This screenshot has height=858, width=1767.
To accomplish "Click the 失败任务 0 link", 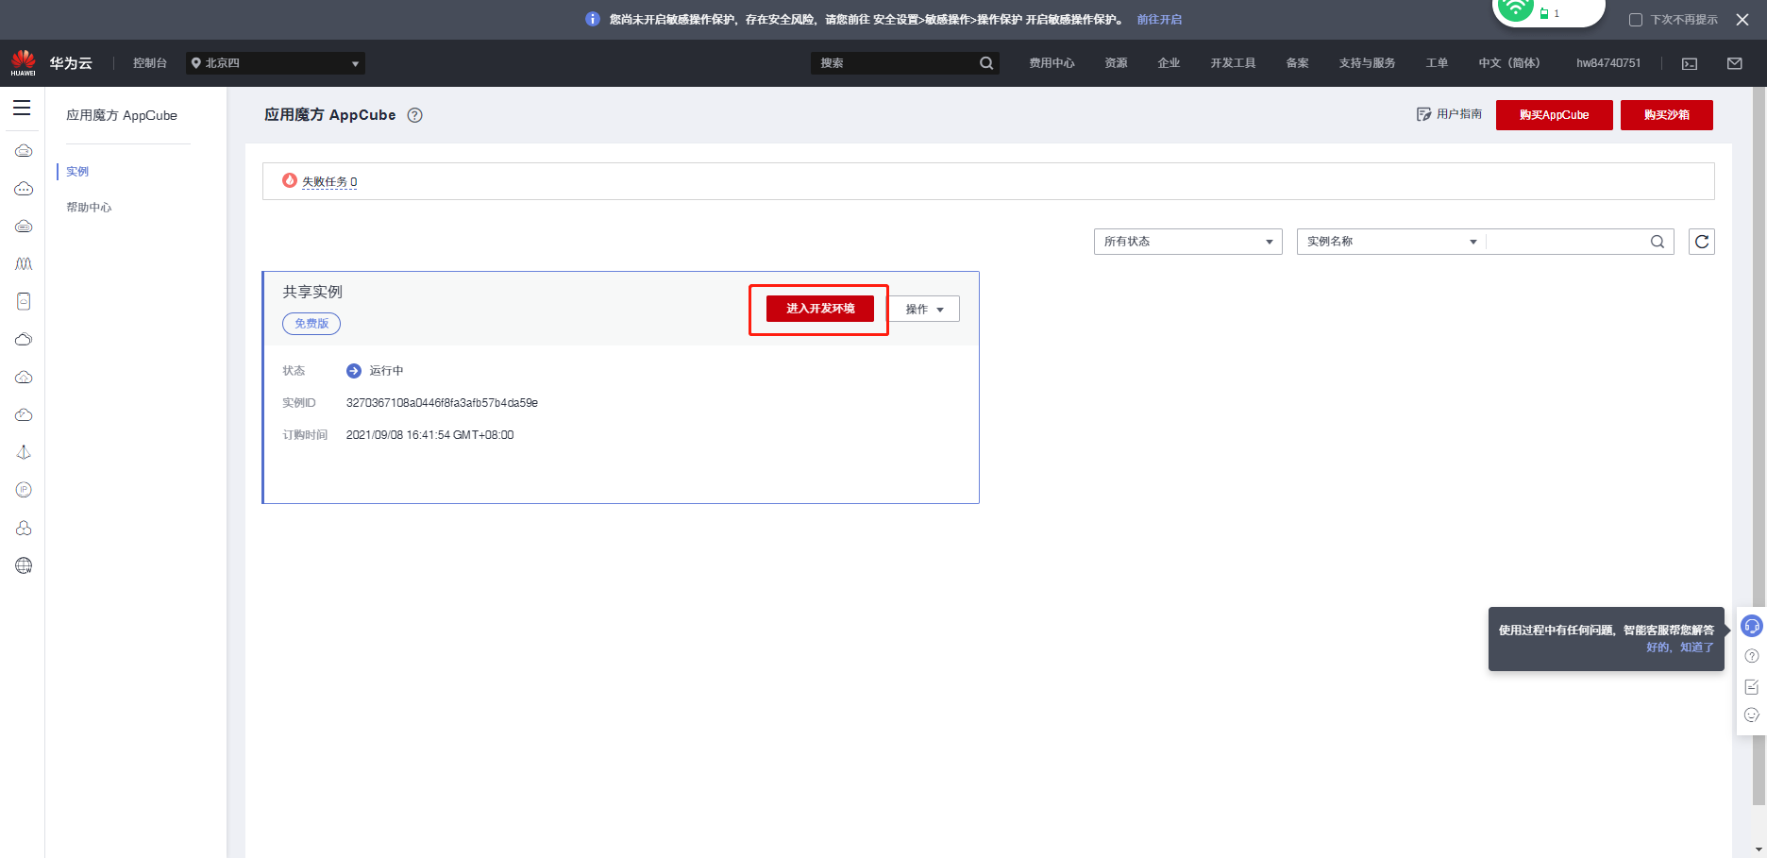I will coord(329,182).
